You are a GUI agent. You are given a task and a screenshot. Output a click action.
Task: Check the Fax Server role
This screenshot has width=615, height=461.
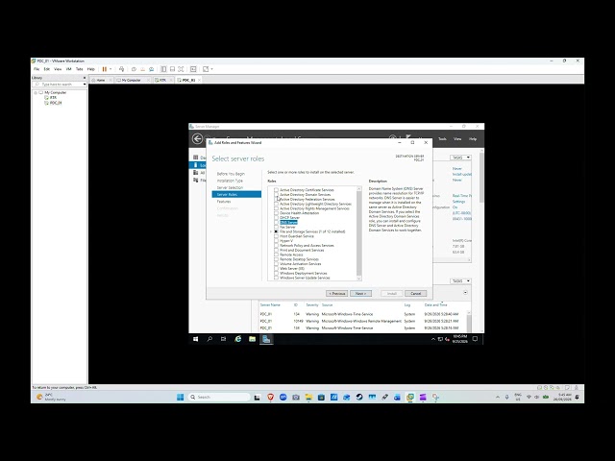[x=276, y=227]
